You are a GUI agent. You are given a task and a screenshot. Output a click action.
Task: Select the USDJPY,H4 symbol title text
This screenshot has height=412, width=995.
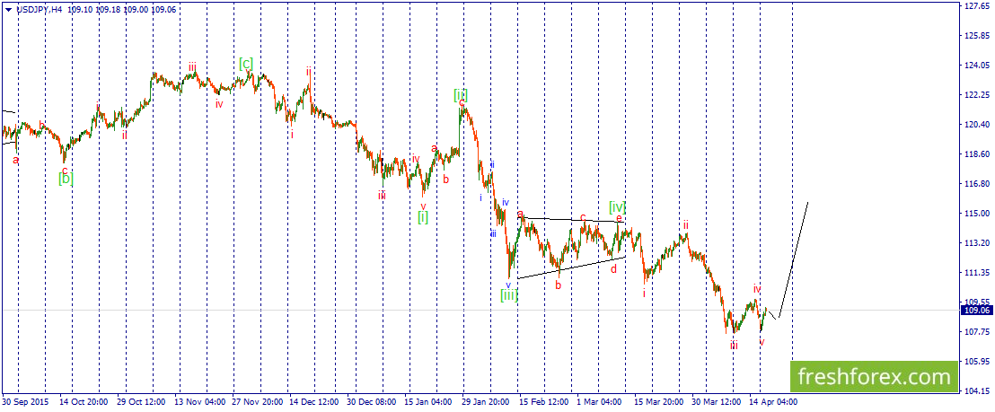tap(38, 9)
